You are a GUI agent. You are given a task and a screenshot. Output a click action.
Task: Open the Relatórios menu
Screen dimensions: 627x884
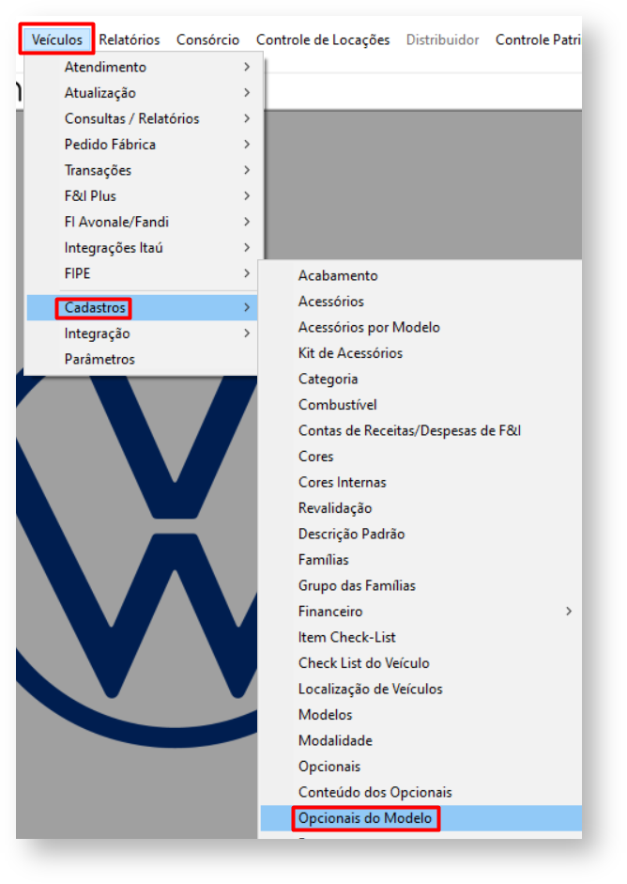129,39
